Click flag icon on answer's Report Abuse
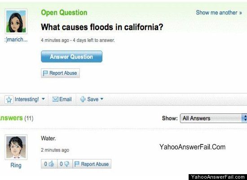Image resolution: width=247 pixels, height=180 pixels. coord(77,164)
